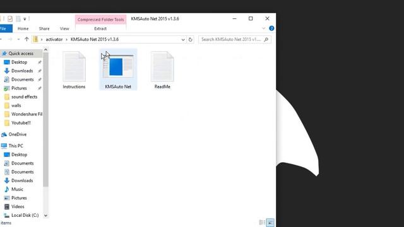
Task: Click the folder icon in address bar
Action: pyautogui.click(x=35, y=39)
